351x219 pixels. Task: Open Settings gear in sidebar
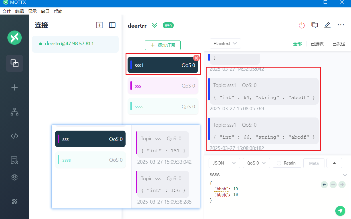15,177
